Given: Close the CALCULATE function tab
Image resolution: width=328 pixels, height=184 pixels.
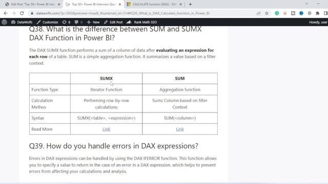Looking at the screenshot, I should [181, 4].
